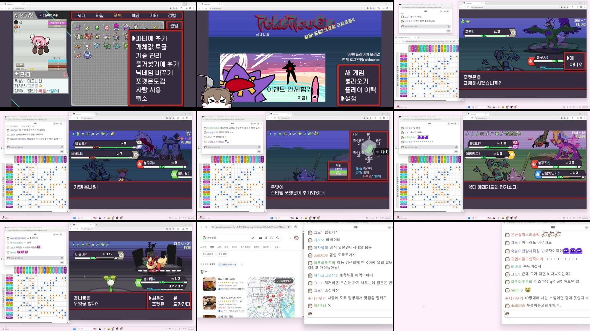Choose '새 게임' on the PokéRogue title screen

354,73
